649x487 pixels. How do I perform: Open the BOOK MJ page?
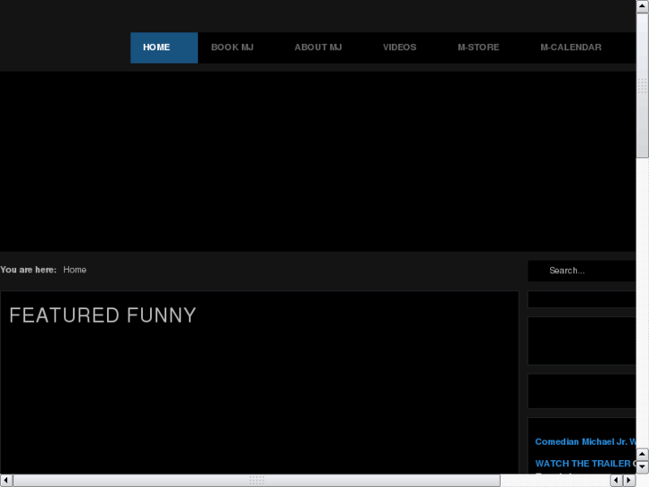click(x=232, y=47)
